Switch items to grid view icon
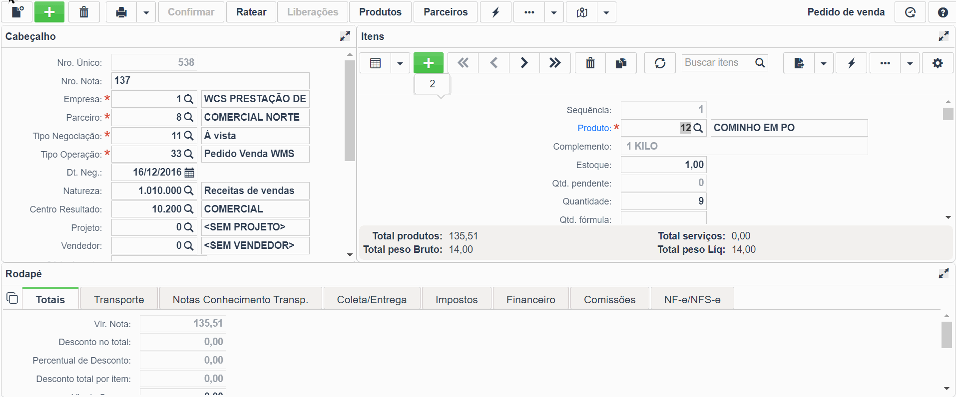Screen dimensions: 956x397 (x=376, y=63)
